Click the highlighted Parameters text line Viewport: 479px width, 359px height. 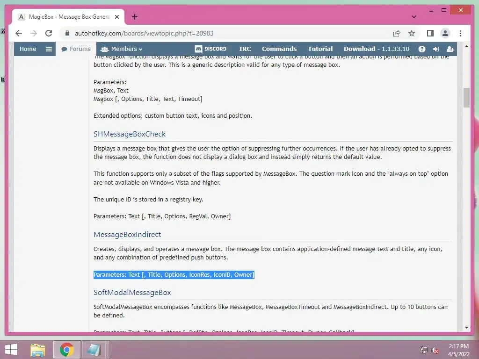point(174,275)
